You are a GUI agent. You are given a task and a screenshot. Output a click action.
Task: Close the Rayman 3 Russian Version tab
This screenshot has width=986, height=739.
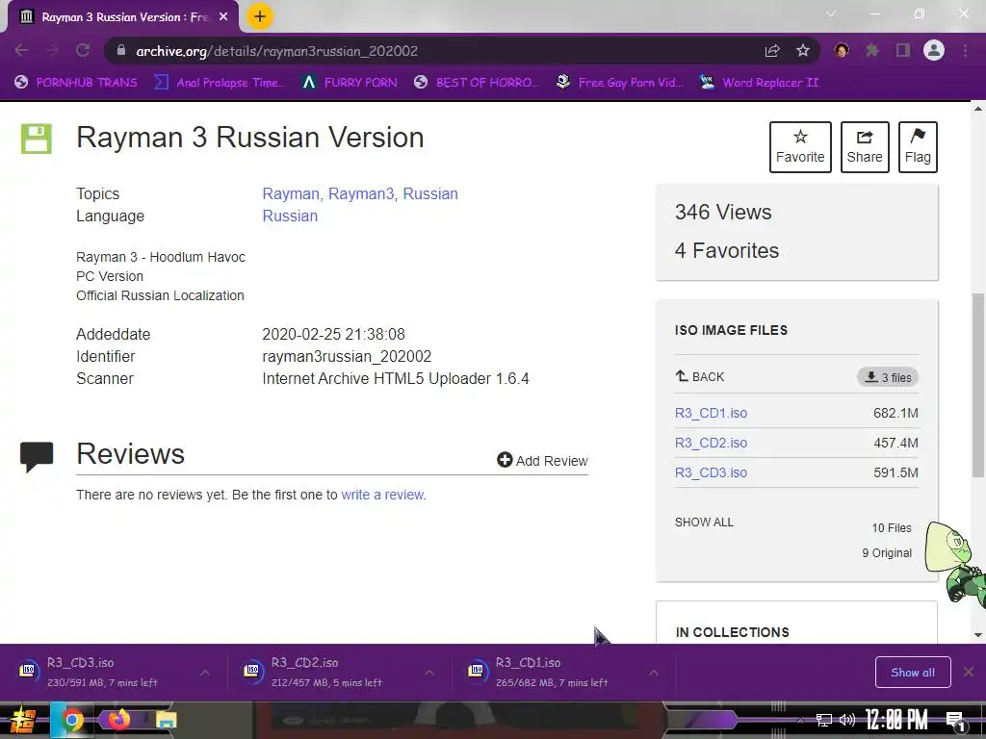(223, 17)
